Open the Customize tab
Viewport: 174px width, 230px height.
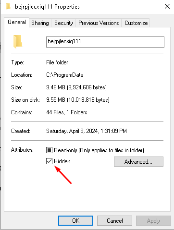[136, 23]
